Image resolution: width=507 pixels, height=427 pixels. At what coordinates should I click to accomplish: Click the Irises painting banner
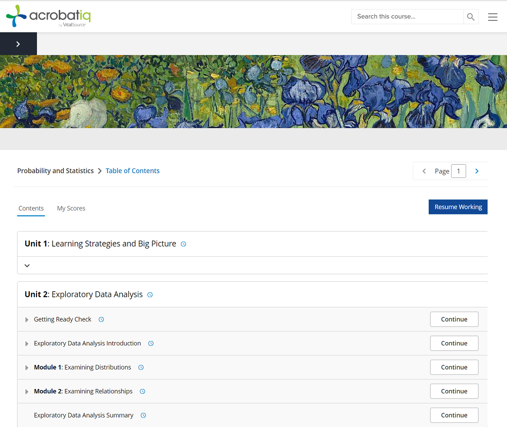click(x=253, y=91)
